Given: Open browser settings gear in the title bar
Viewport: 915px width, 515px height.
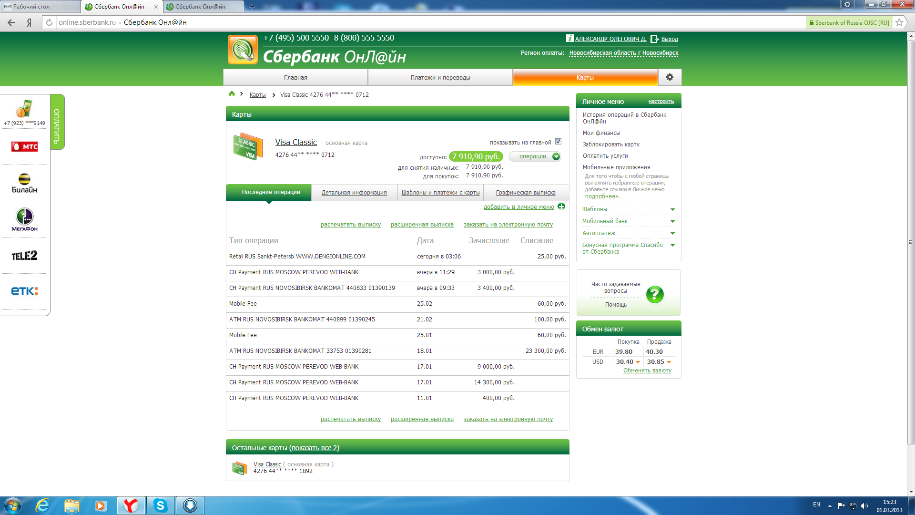Looking at the screenshot, I should [847, 4].
